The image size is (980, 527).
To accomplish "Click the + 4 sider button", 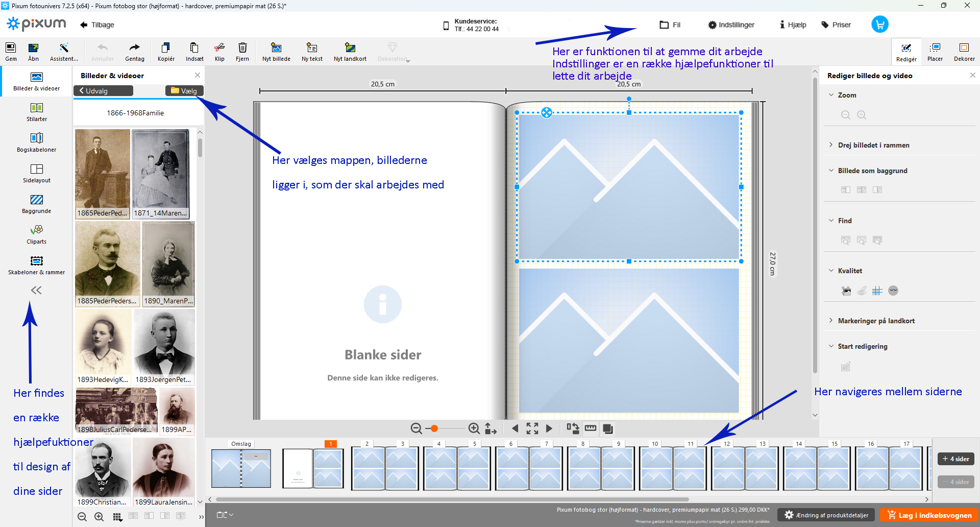I will 955,459.
